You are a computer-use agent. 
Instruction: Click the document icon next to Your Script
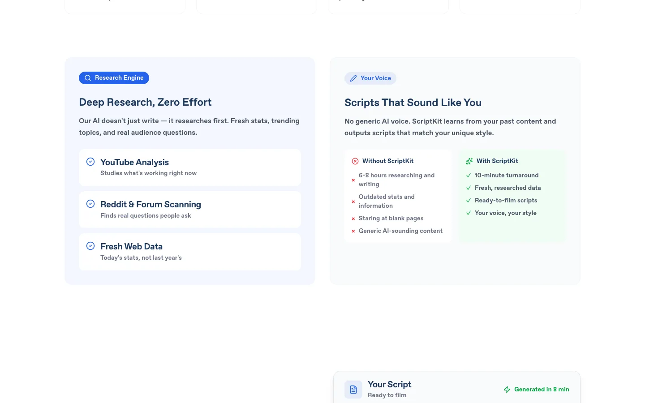pos(353,390)
